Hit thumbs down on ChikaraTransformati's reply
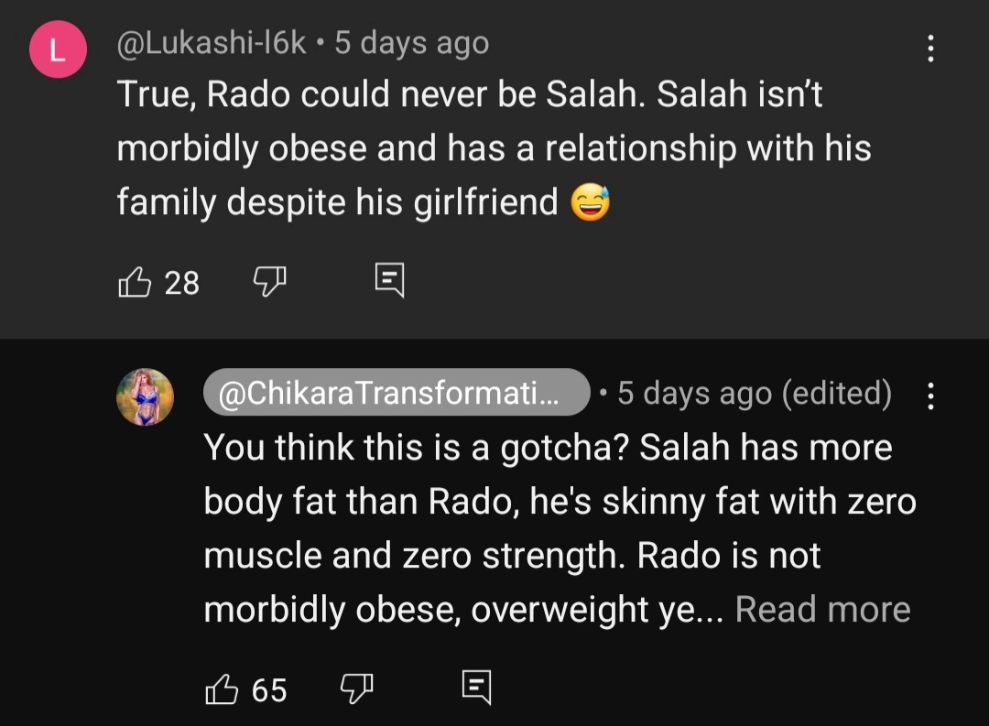This screenshot has height=726, width=989. (x=356, y=688)
